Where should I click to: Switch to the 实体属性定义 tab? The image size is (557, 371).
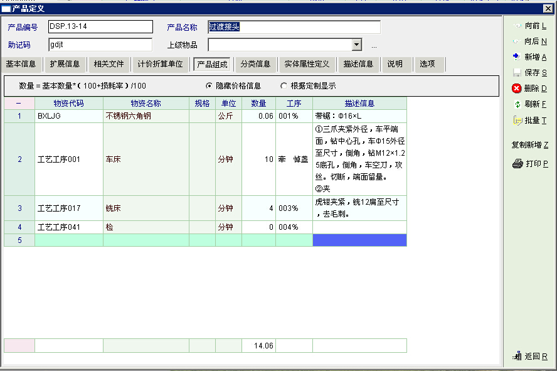pyautogui.click(x=307, y=64)
